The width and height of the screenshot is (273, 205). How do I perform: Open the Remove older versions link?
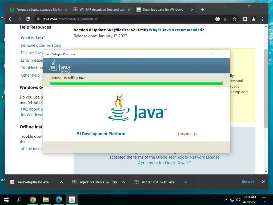pos(41,45)
